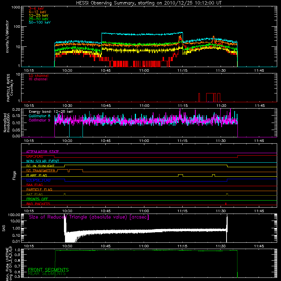Click the SC_TRANSMITTER flag label
Image resolution: width=281 pixels, height=281 pixels.
pos(41,171)
